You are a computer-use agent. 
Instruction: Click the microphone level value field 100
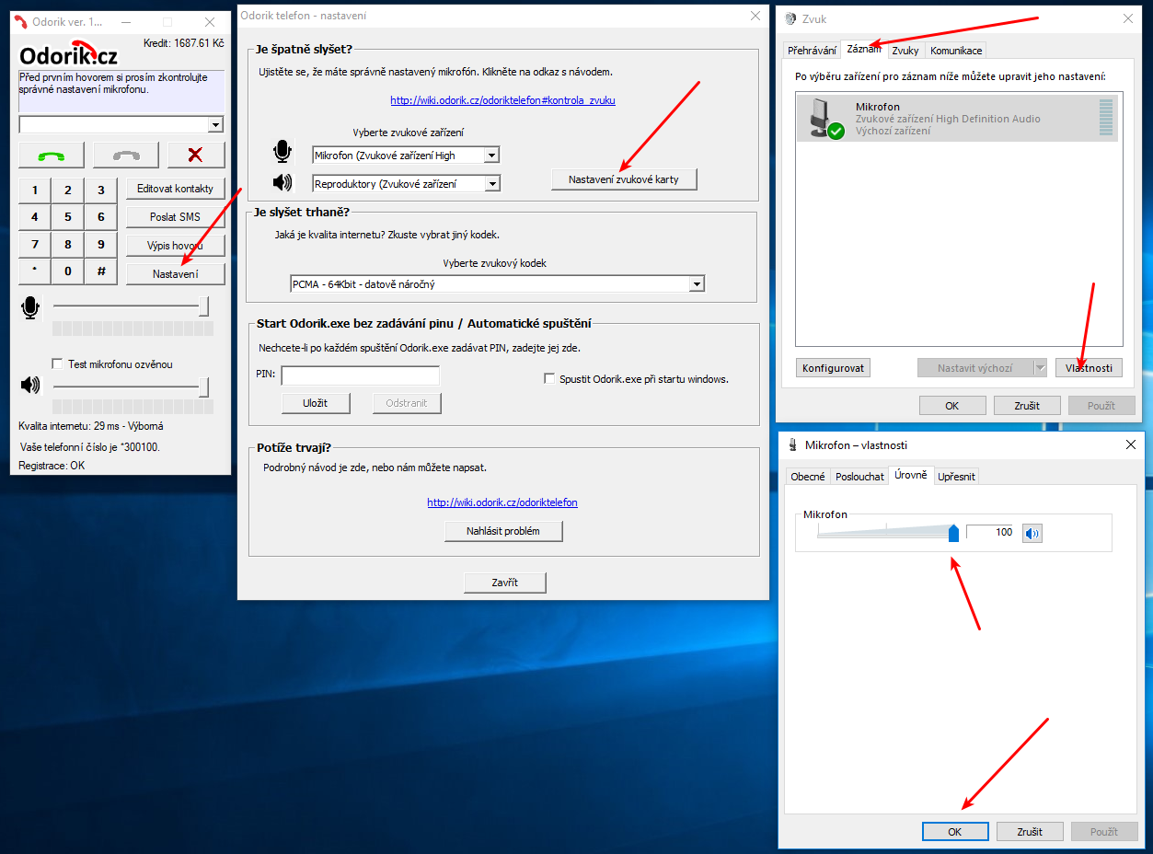990,532
